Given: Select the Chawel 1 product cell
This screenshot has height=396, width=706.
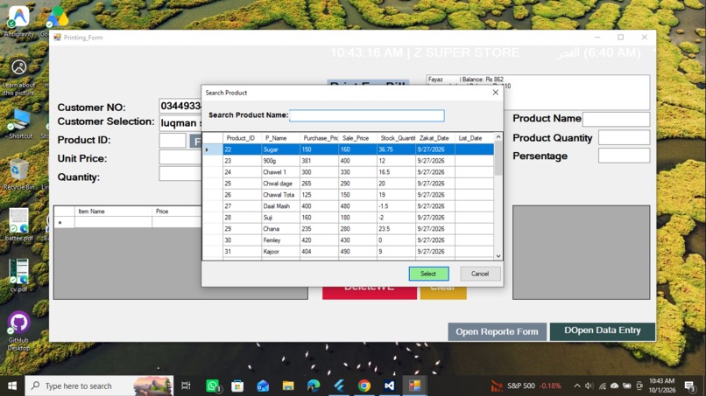Looking at the screenshot, I should point(280,172).
